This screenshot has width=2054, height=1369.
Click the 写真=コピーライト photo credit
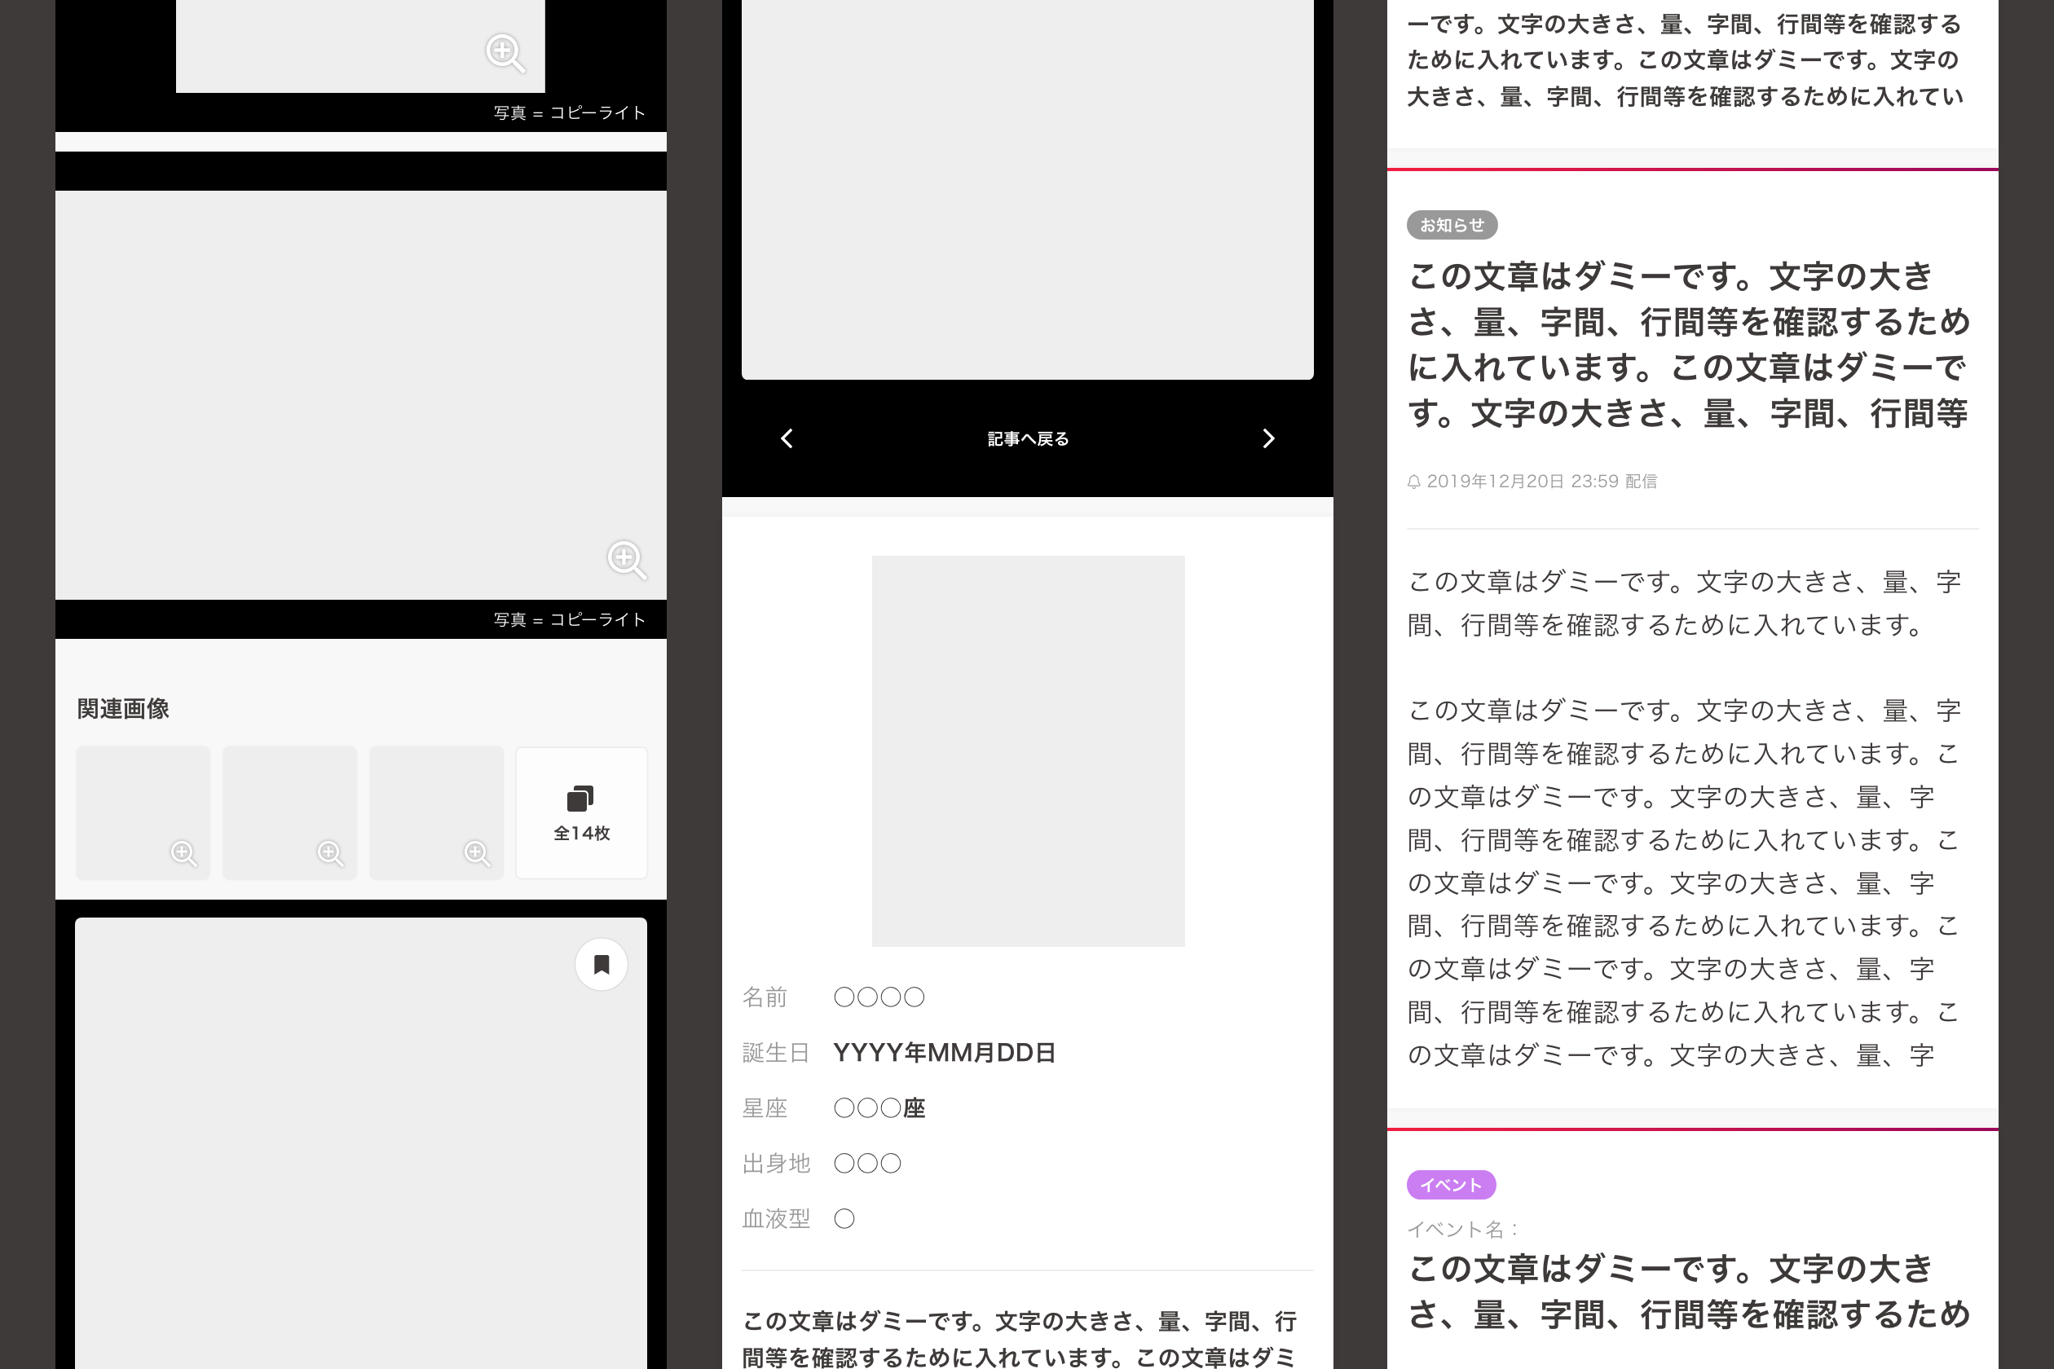(x=569, y=618)
